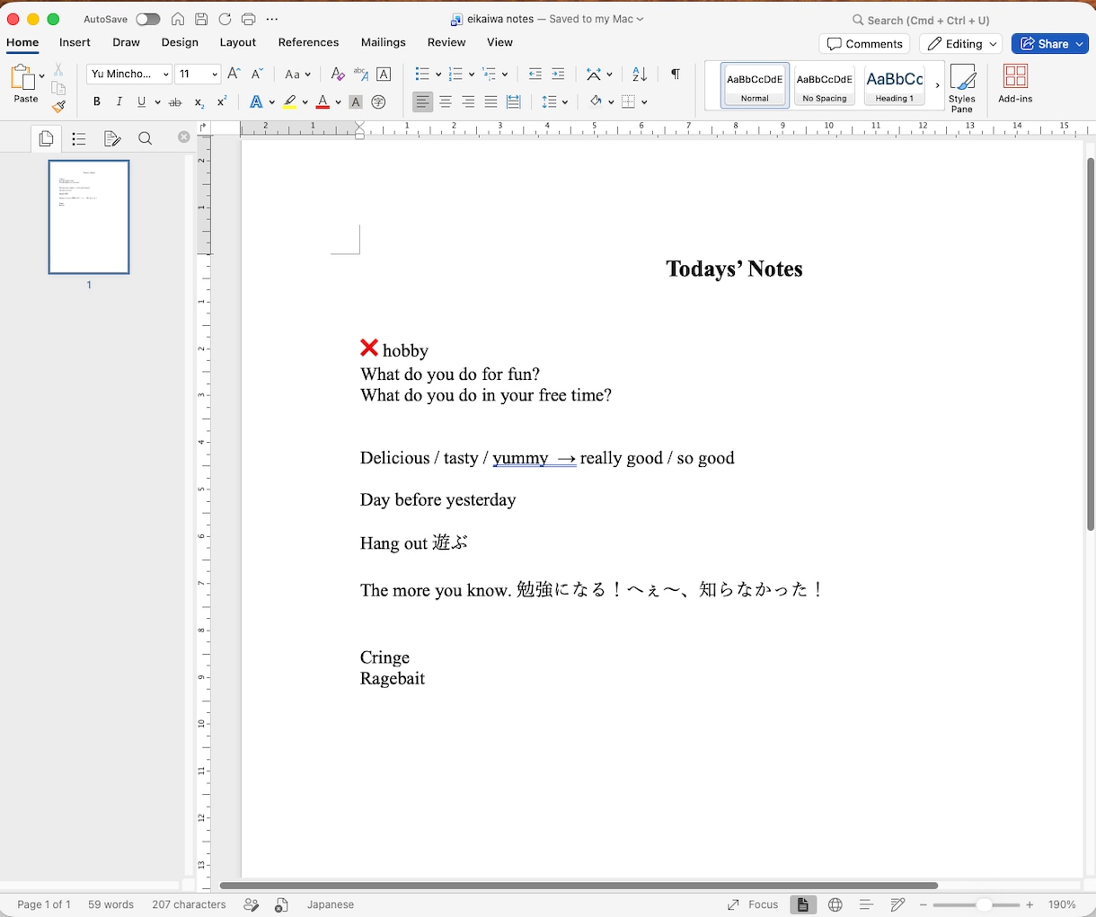Apply superscript formatting
Image resolution: width=1096 pixels, height=917 pixels.
[x=222, y=102]
